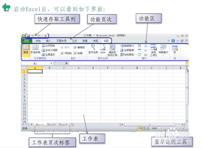The width and height of the screenshot is (202, 148).
Task: Collapse the ribbon with caret icon
Action: 168,40
